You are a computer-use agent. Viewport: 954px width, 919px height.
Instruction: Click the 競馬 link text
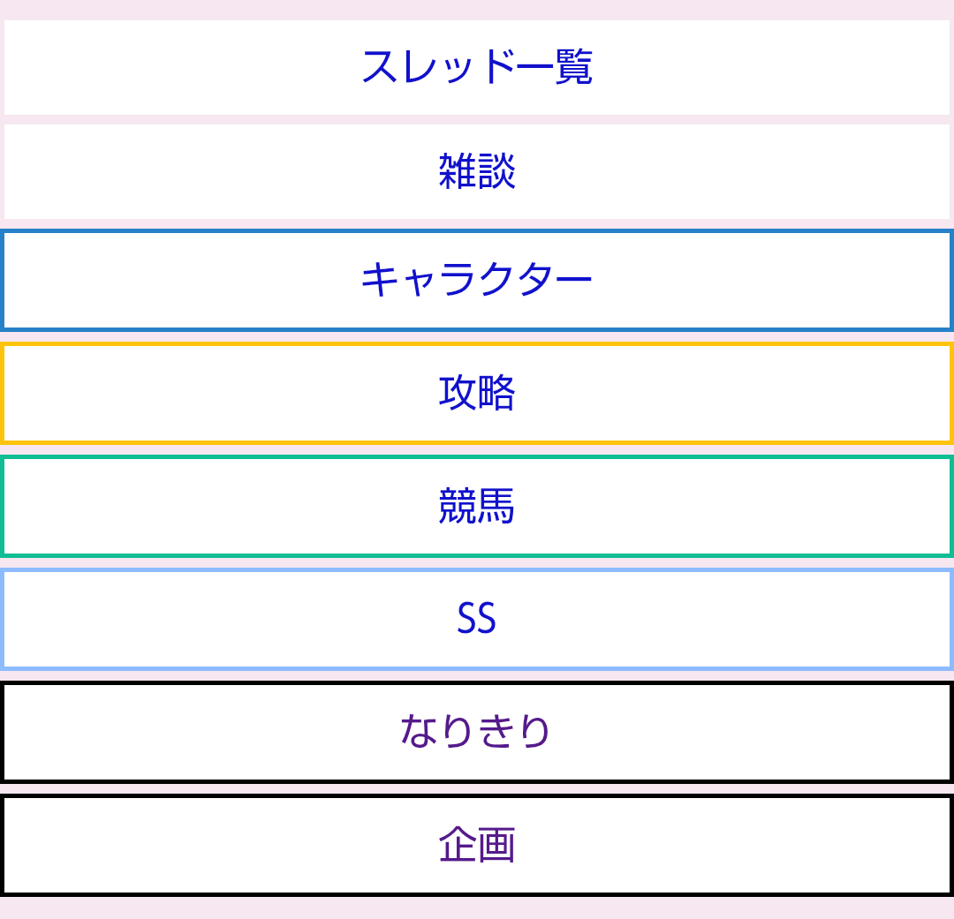click(477, 506)
